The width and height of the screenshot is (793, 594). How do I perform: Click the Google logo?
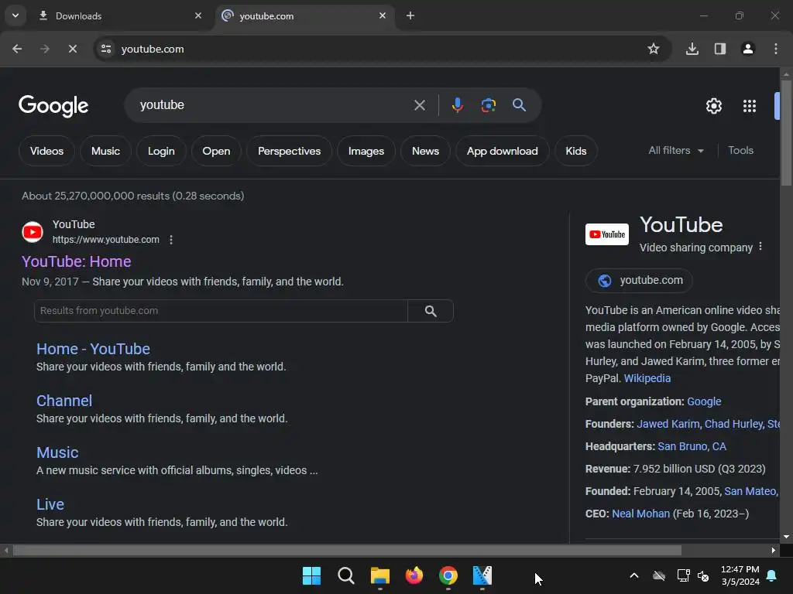point(53,106)
